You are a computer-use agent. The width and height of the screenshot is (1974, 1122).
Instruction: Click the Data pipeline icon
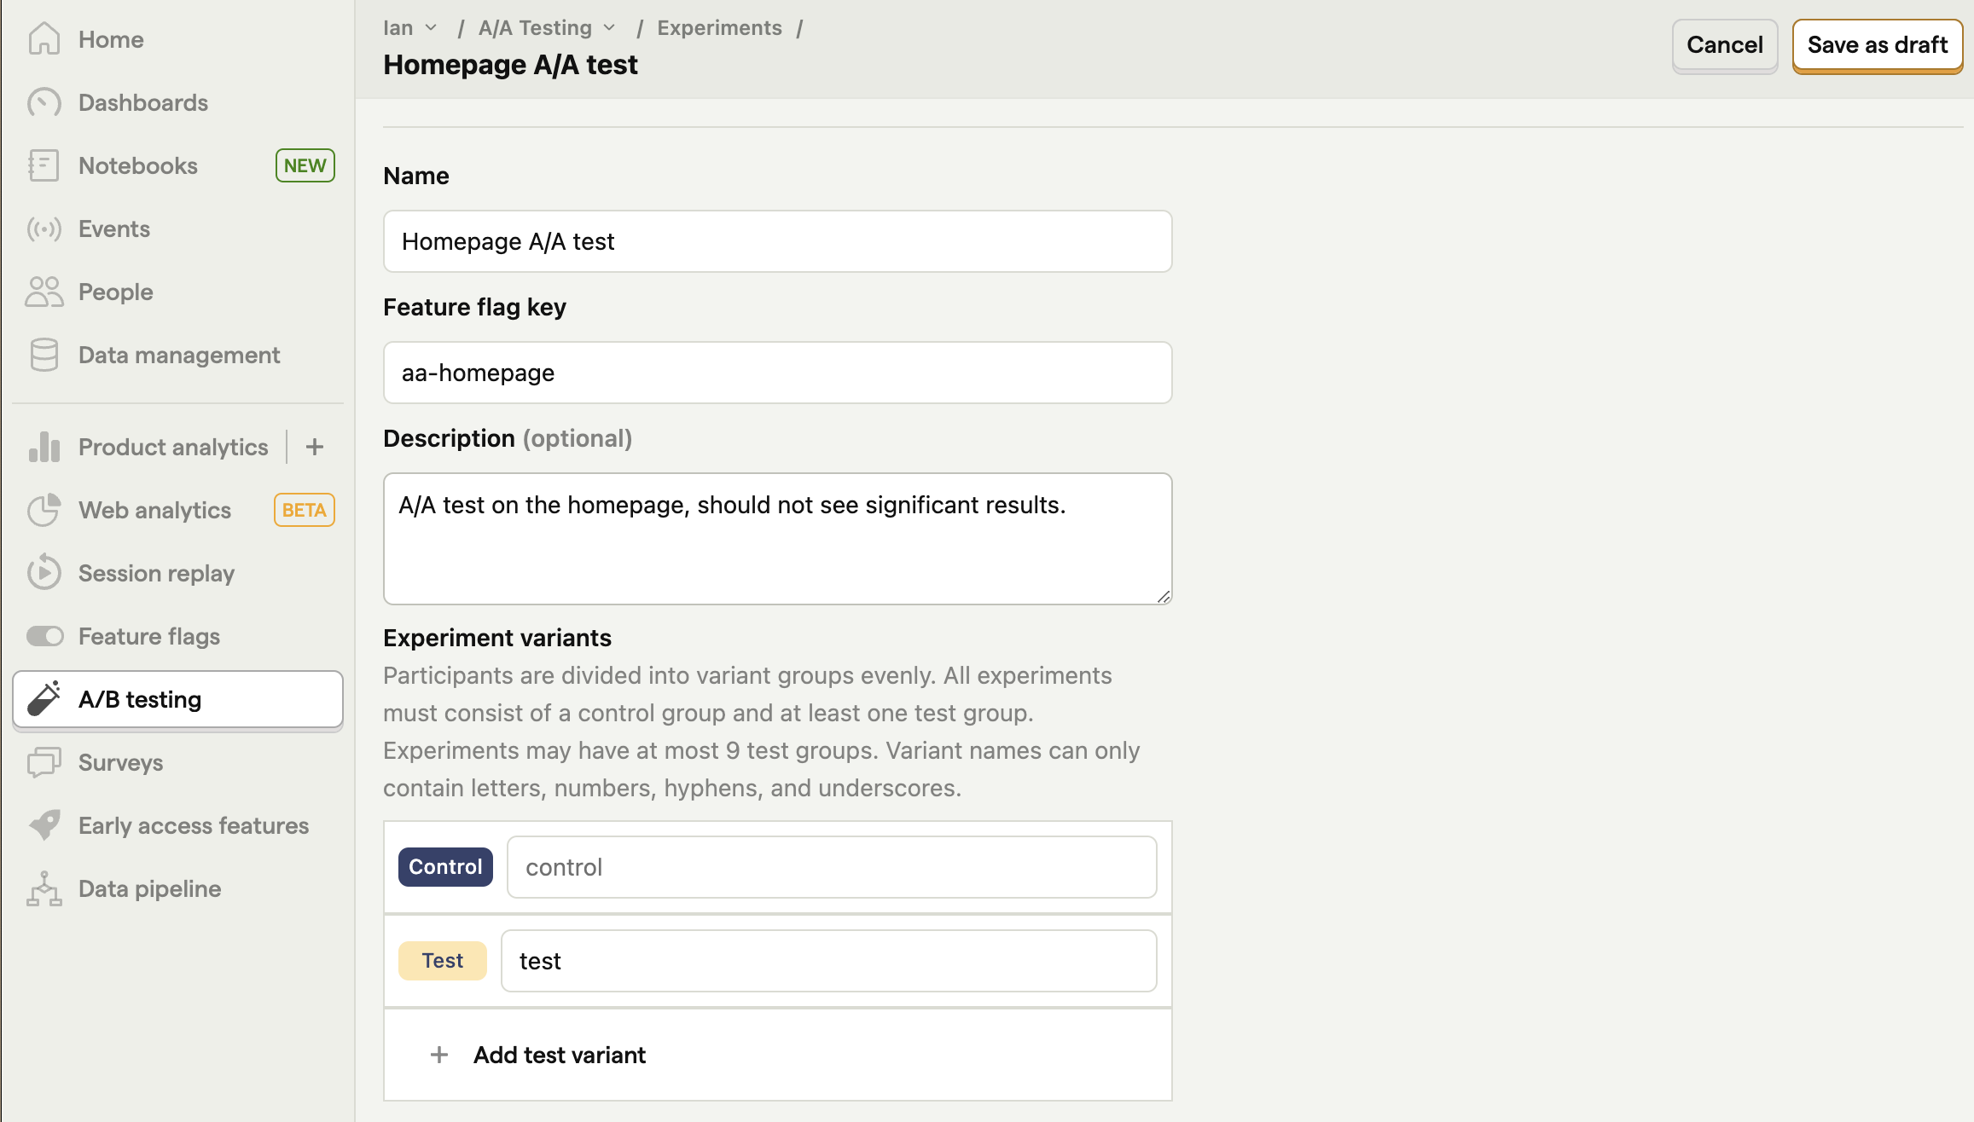[44, 888]
